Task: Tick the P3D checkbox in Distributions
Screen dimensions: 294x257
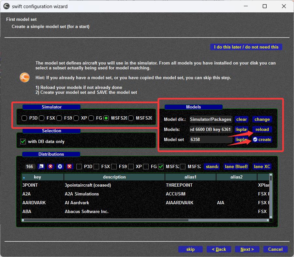Action: click(x=79, y=166)
